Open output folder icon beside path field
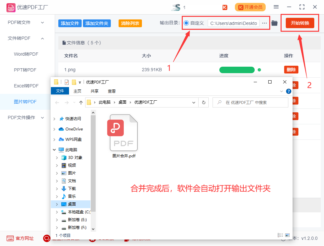 pyautogui.click(x=274, y=23)
